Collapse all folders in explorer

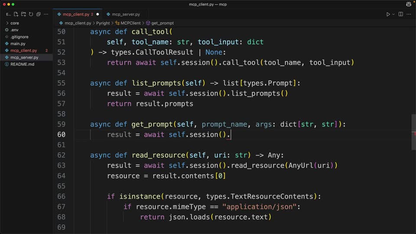(x=38, y=14)
